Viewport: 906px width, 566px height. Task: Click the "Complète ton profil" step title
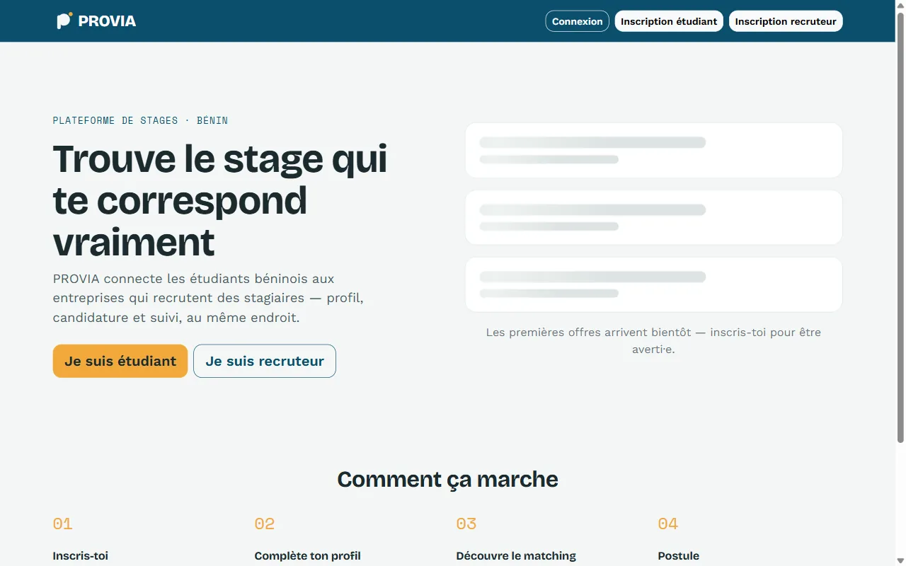tap(307, 555)
